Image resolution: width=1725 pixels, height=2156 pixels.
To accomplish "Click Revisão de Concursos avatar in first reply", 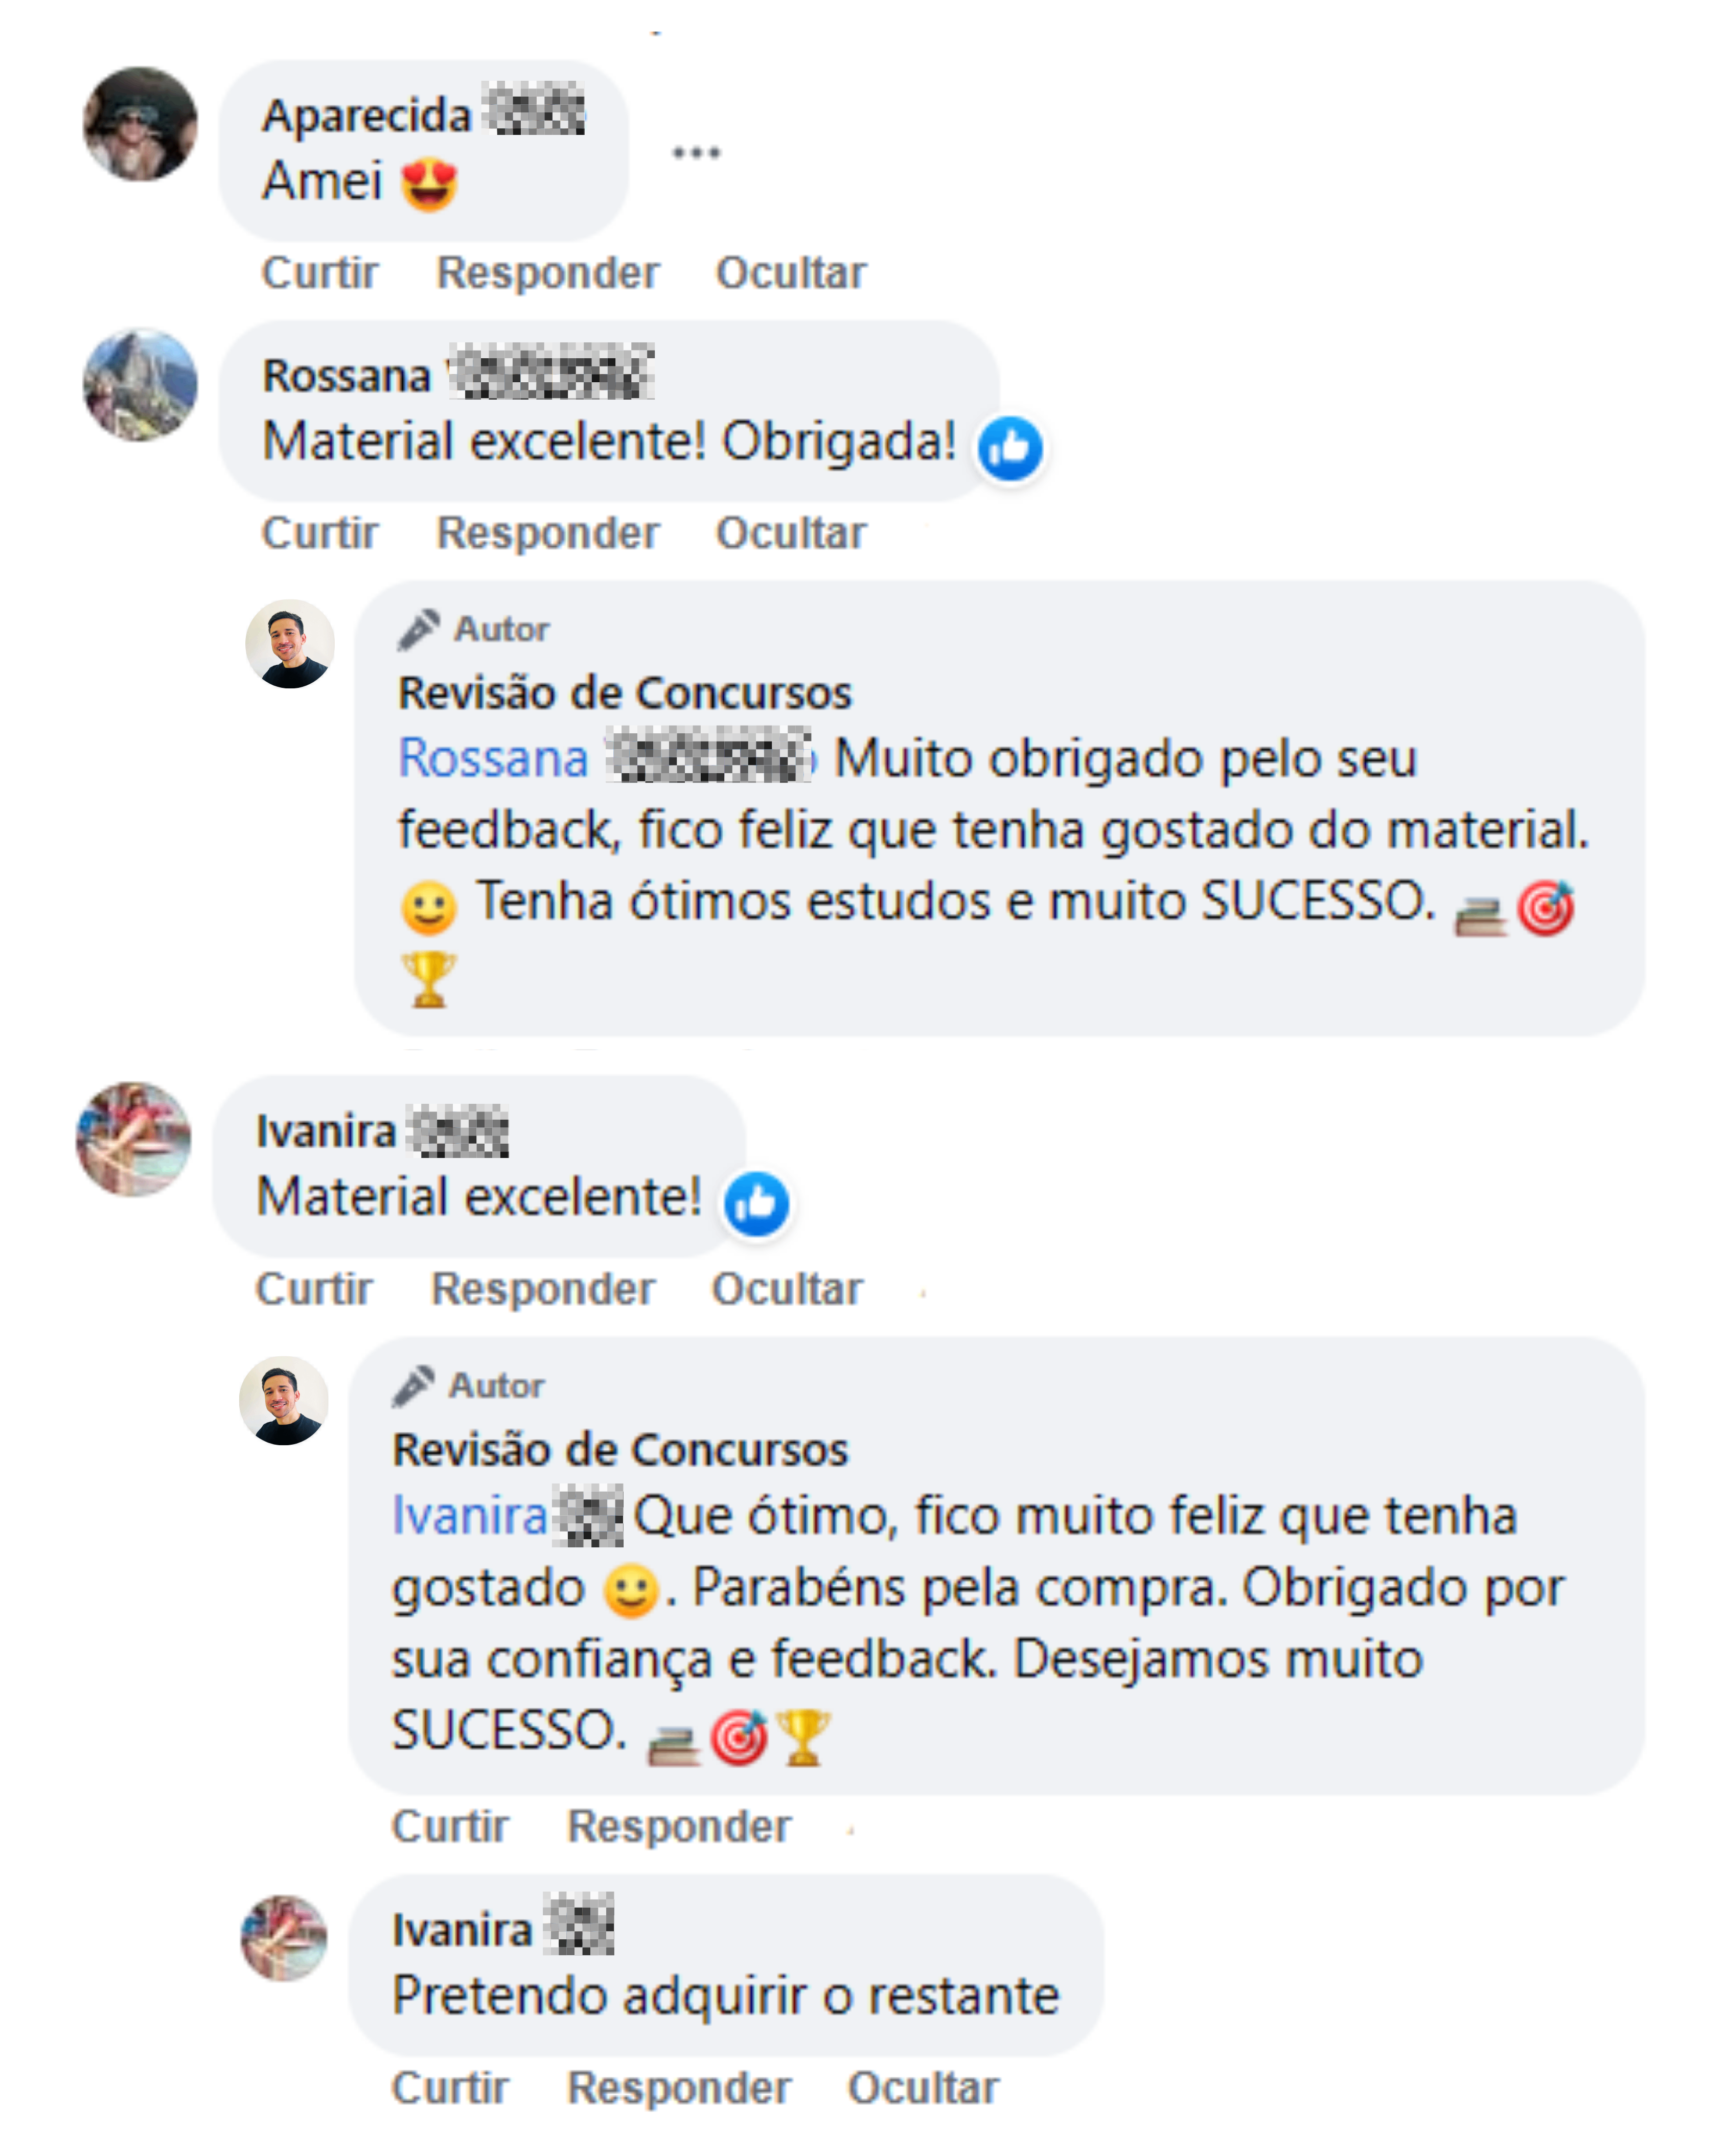I will pos(290,644).
